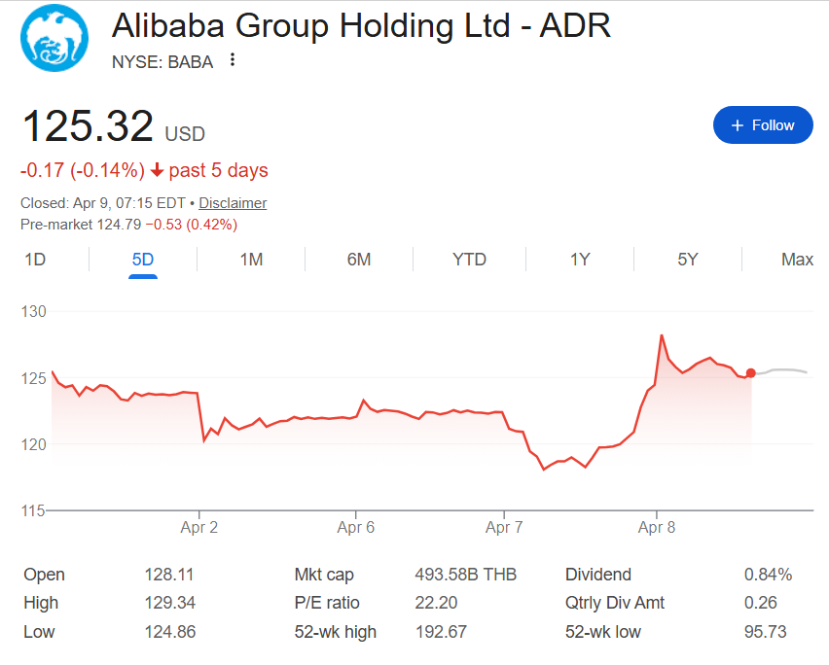
Task: Click the Alibaba Group company logo icon
Action: tap(54, 38)
